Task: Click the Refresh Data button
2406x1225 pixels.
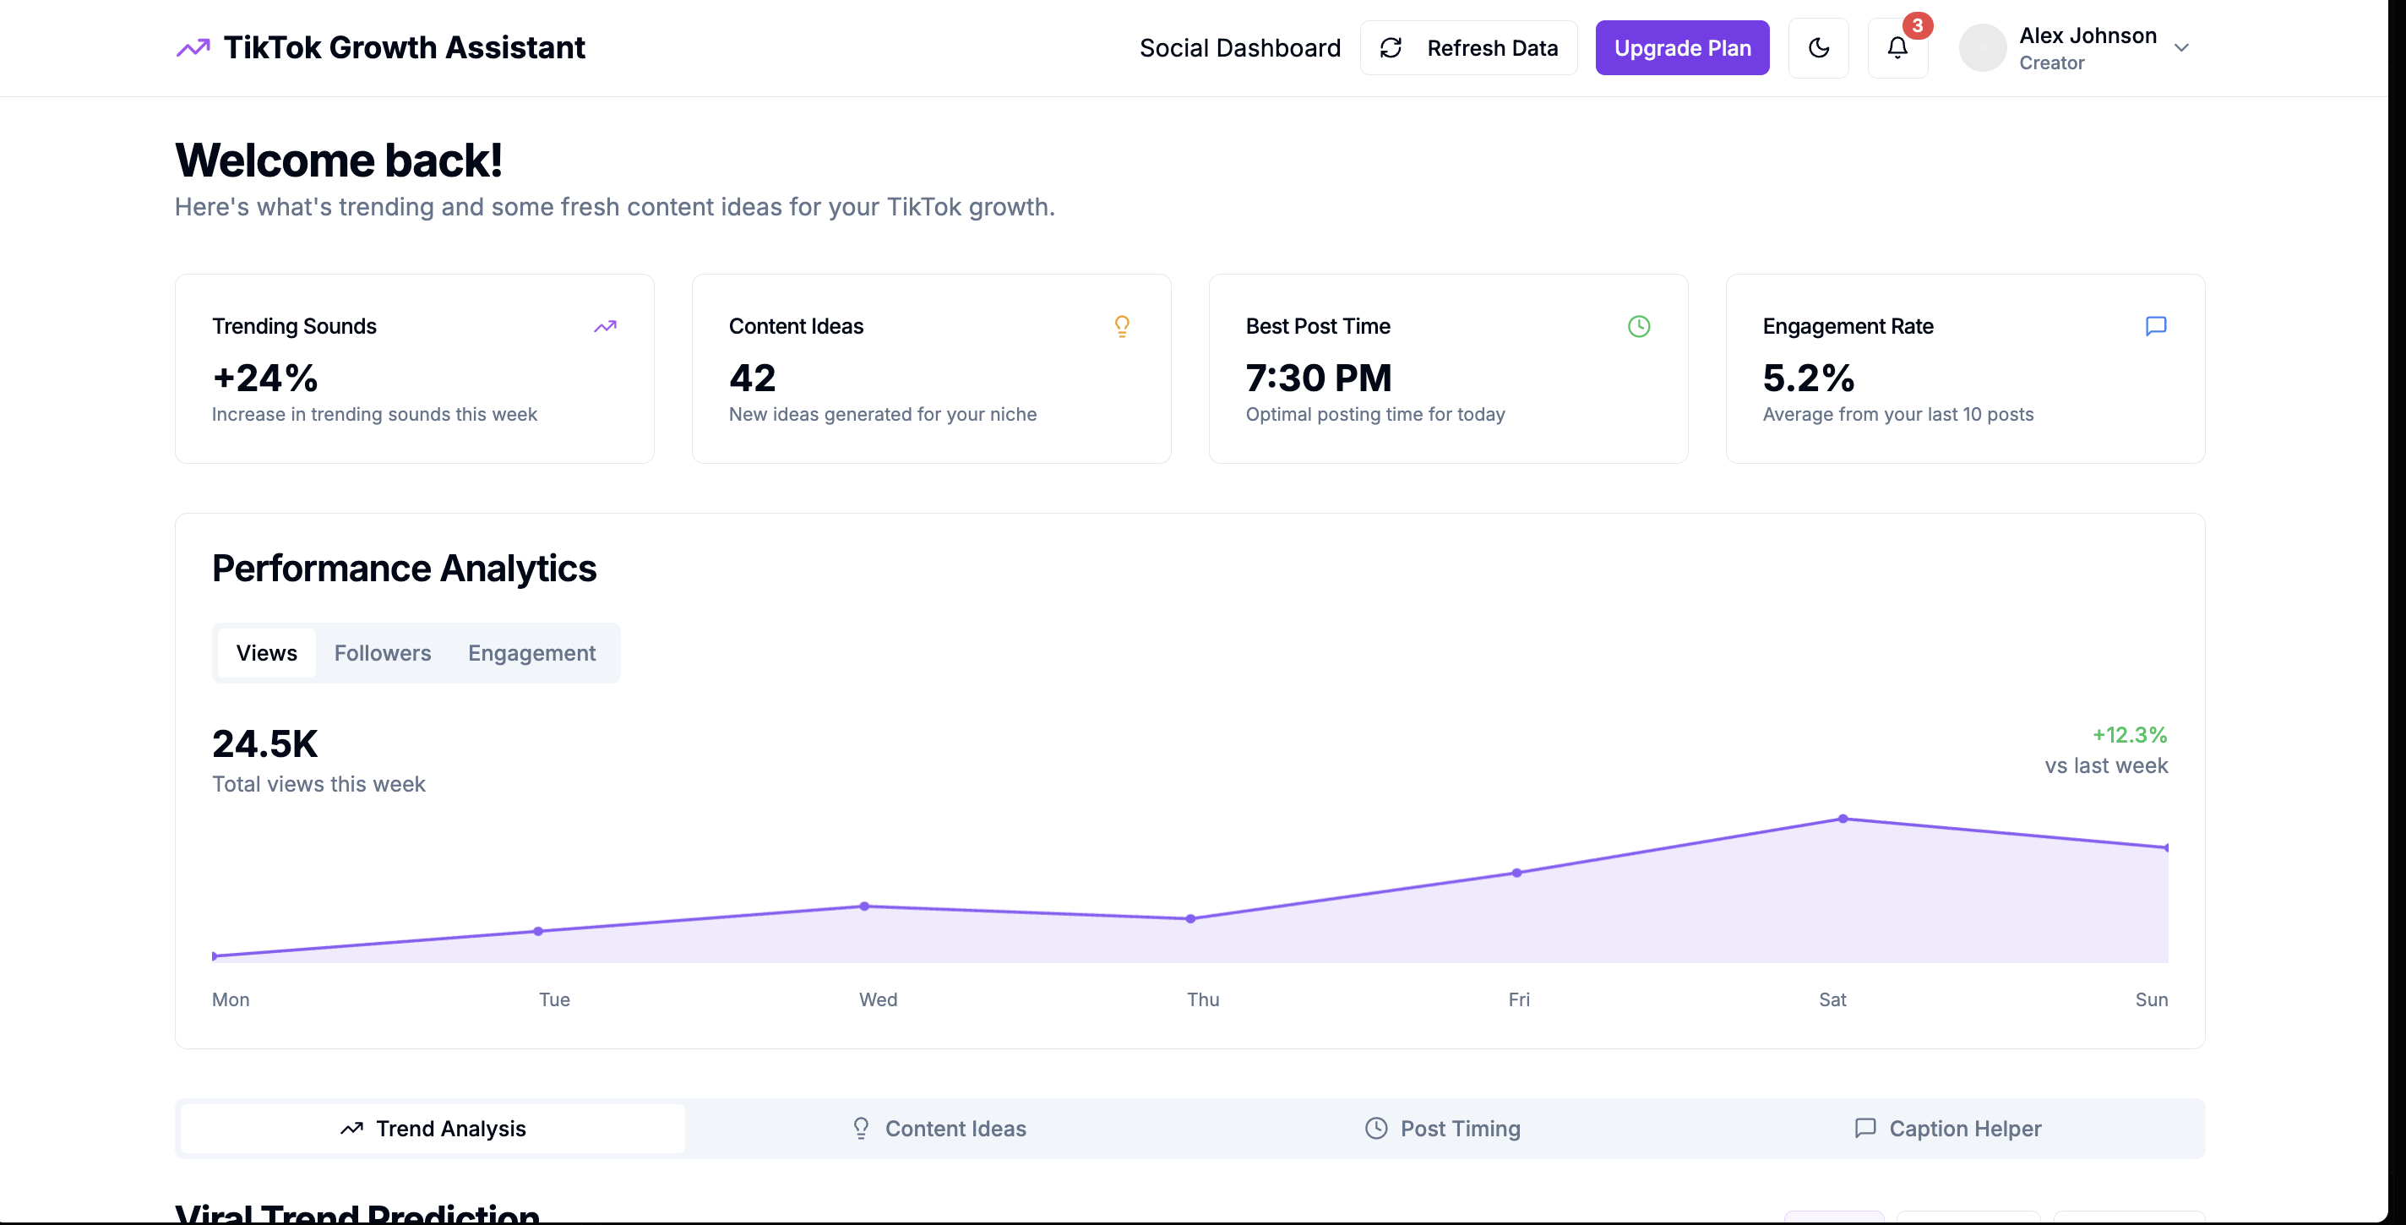Action: [x=1468, y=47]
